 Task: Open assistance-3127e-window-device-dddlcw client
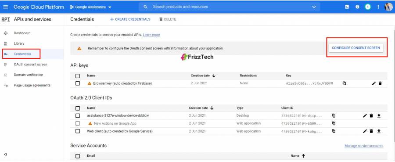(118, 115)
